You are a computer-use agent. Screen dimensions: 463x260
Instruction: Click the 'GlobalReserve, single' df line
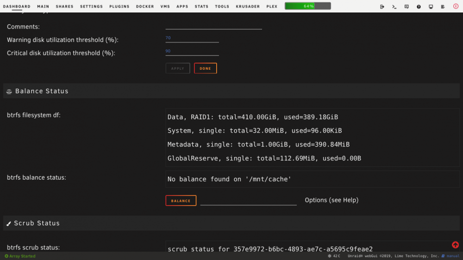tap(264, 158)
